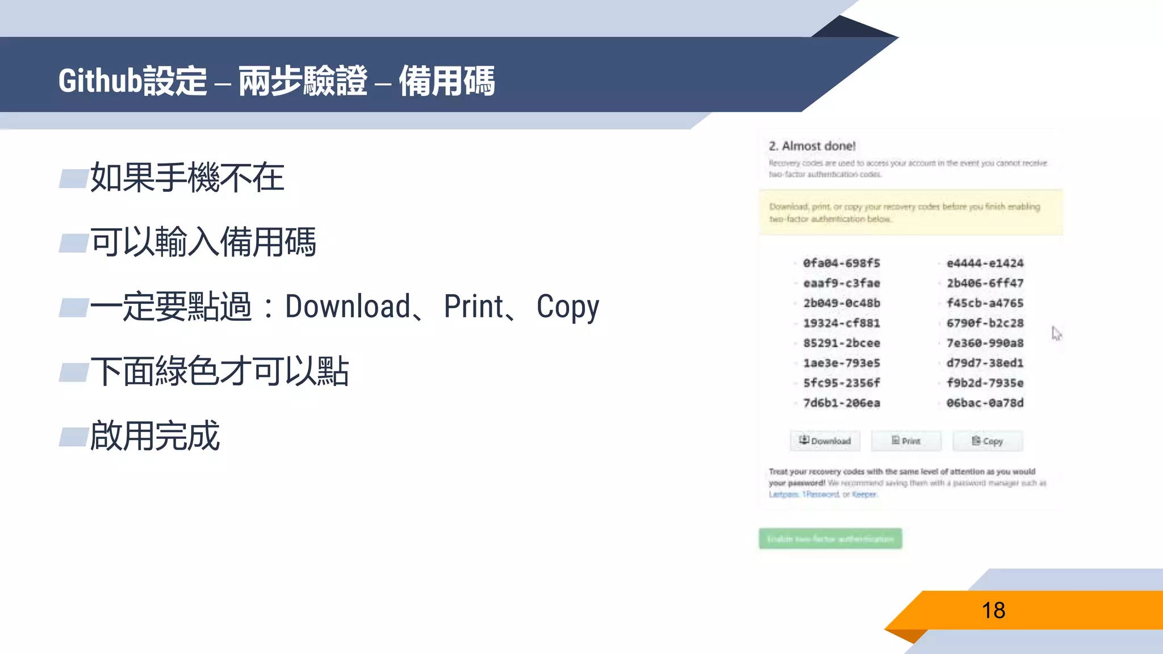Select recovery code f45cb-a4765
Image resolution: width=1163 pixels, height=654 pixels.
[x=985, y=303]
